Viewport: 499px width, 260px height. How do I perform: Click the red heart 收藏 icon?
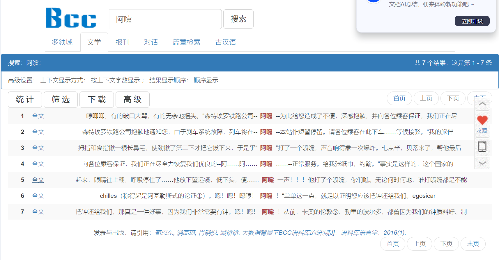click(482, 120)
